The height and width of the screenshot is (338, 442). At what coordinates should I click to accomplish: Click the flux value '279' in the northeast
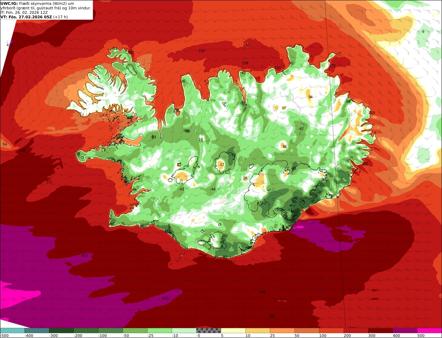click(332, 65)
